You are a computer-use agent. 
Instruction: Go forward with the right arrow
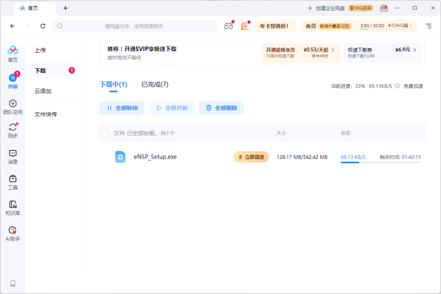pyautogui.click(x=27, y=26)
